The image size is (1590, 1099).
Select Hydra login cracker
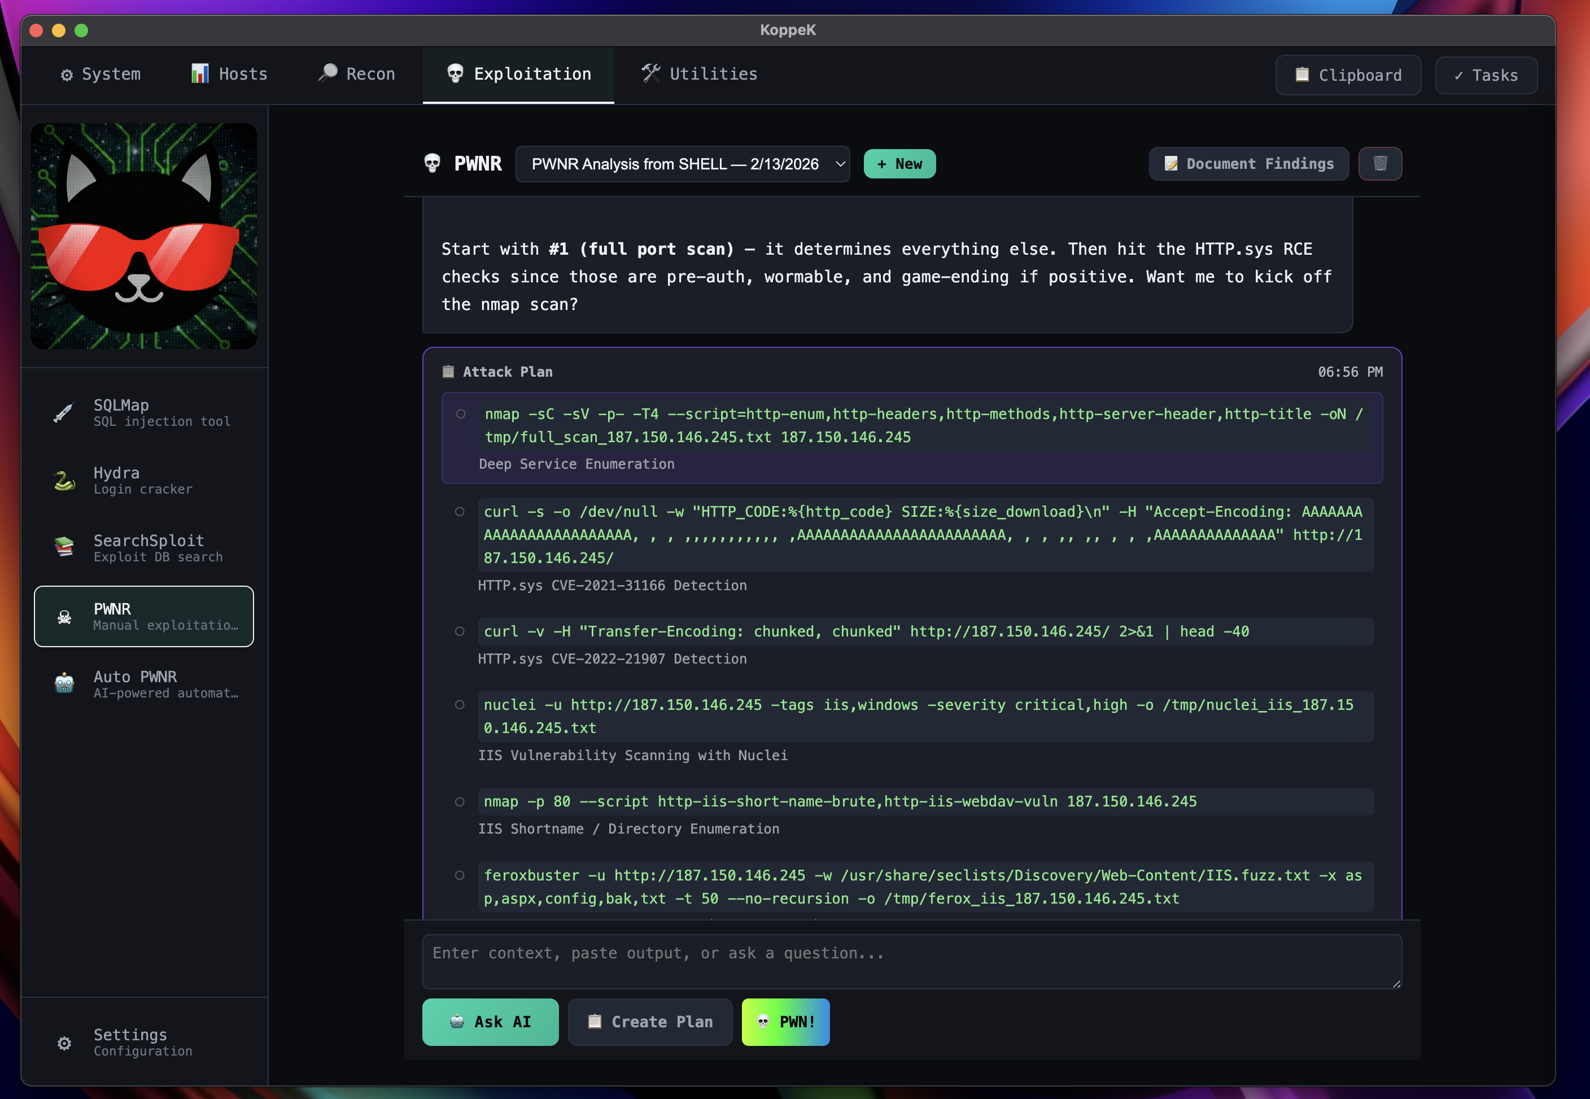coord(143,481)
